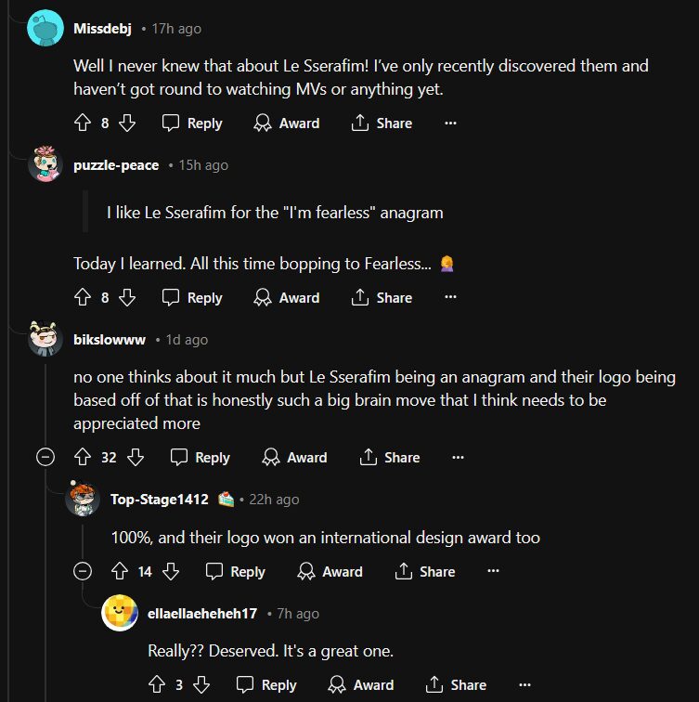Upvote Top-Stage1412's comment
This screenshot has width=699, height=702.
pos(119,571)
